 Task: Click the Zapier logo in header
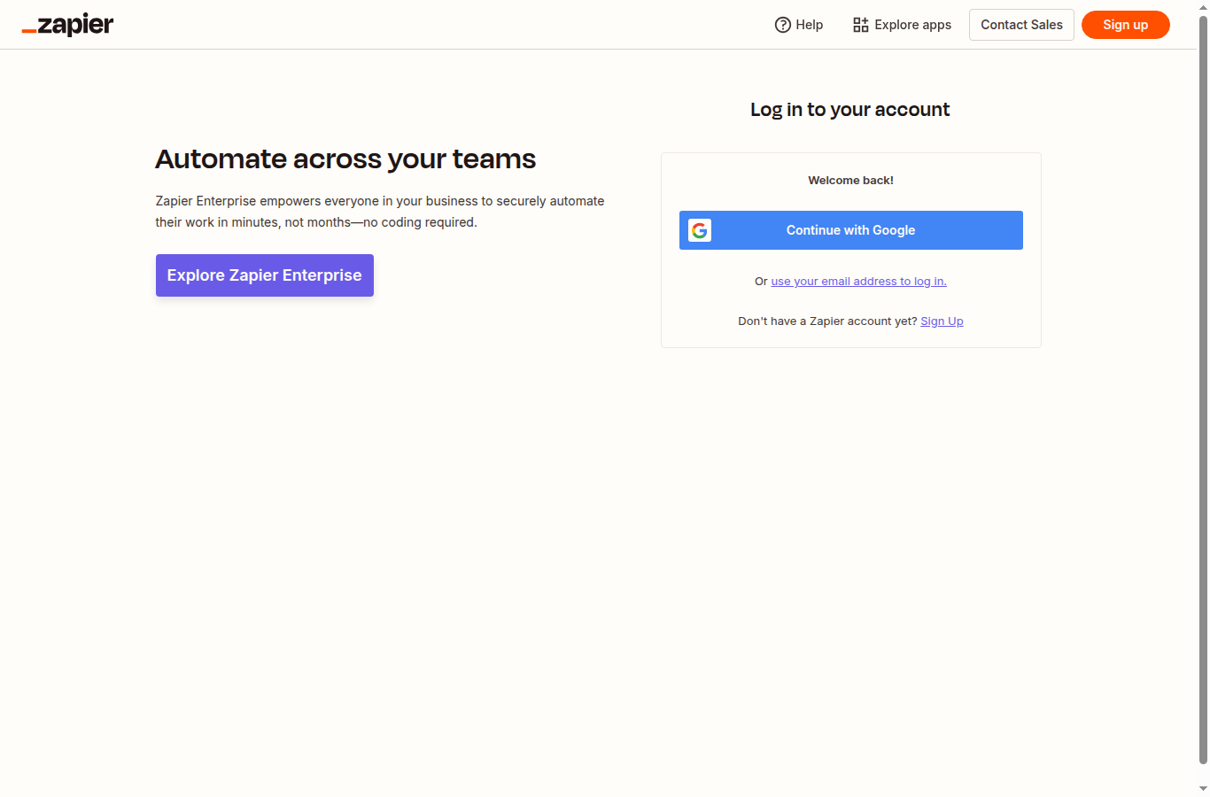point(68,25)
